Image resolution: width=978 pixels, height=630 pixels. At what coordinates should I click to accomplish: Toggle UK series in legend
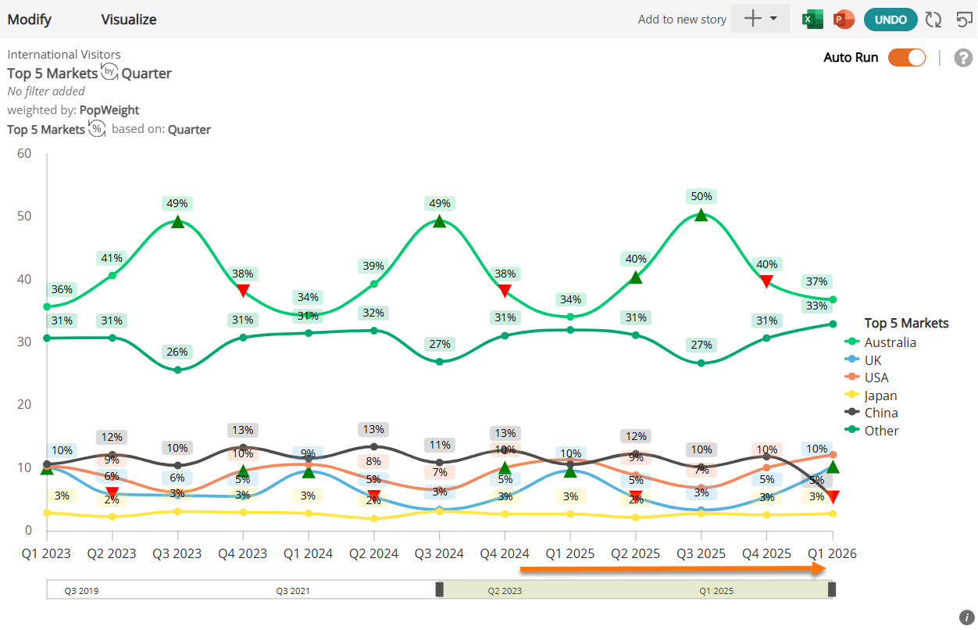tap(865, 360)
